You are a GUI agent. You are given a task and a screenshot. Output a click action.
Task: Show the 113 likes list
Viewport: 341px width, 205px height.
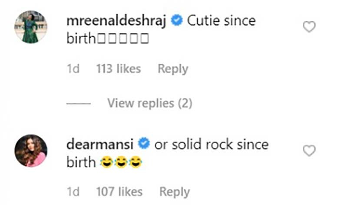tap(119, 69)
